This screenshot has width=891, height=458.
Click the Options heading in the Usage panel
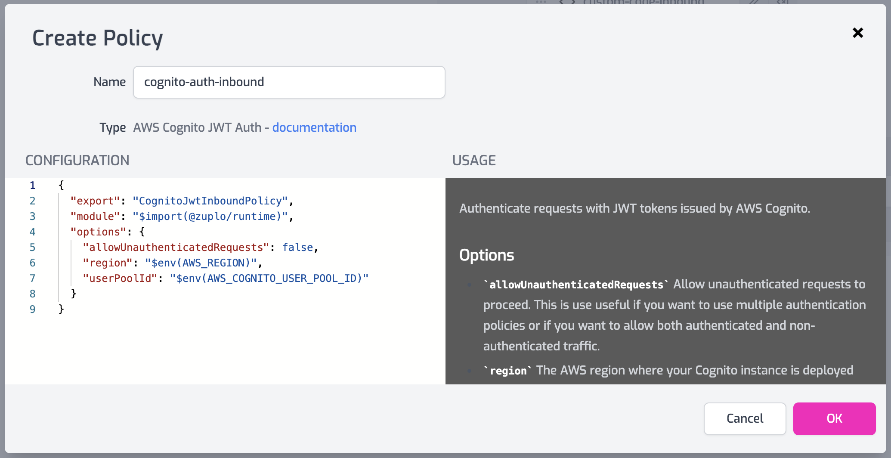(x=486, y=255)
